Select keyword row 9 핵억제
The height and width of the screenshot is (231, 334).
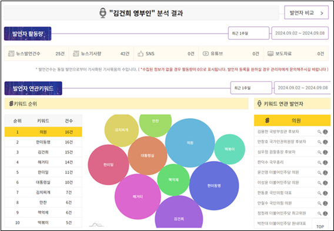pos(44,212)
